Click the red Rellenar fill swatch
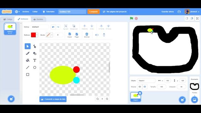This screenshot has width=201, height=113. (34, 35)
